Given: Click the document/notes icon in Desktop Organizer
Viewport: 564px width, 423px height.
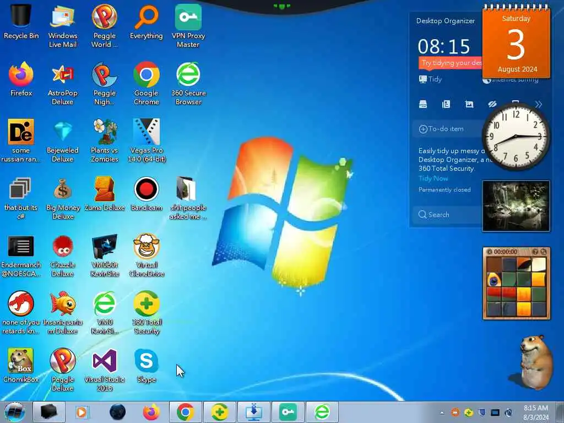Looking at the screenshot, I should coord(446,104).
